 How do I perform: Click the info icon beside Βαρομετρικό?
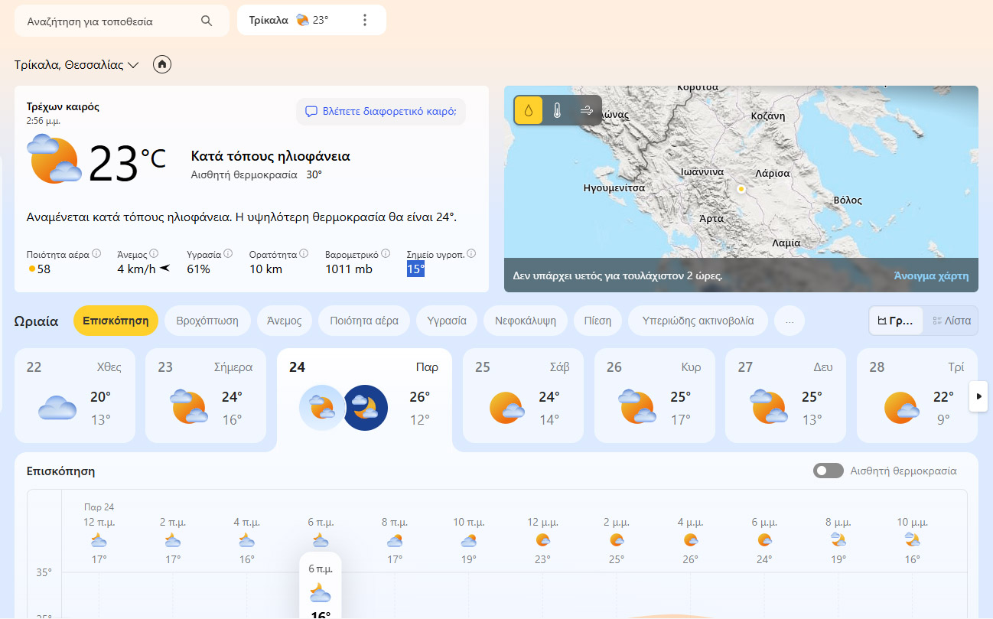pos(386,254)
